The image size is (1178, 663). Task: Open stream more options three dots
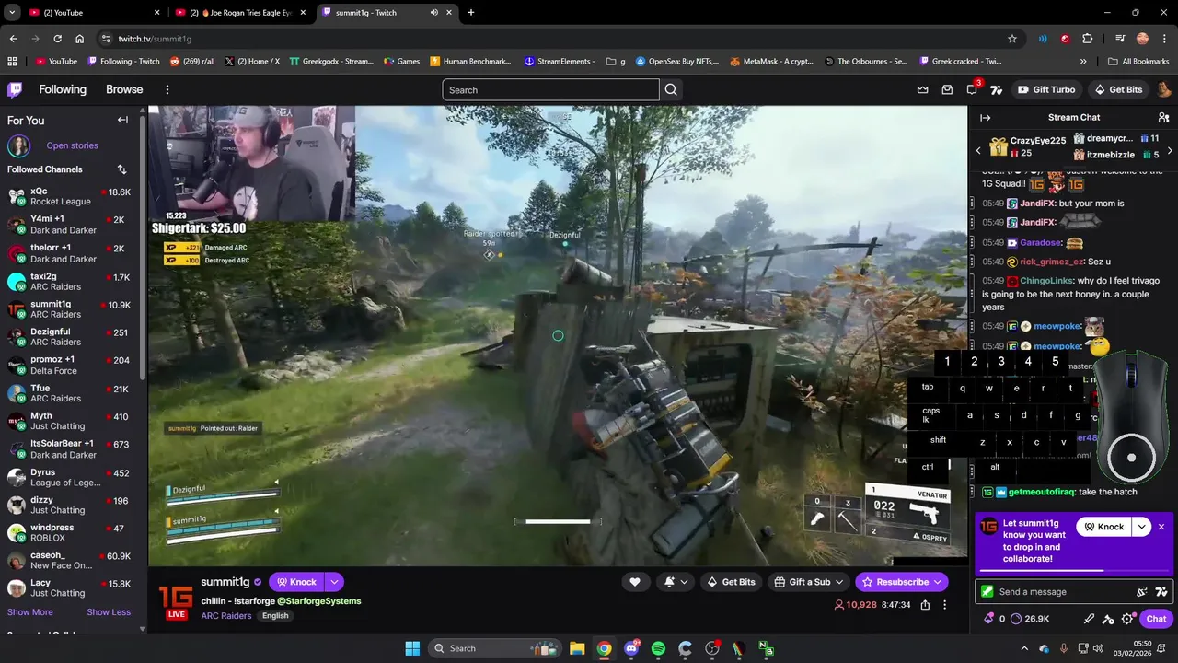pyautogui.click(x=944, y=605)
